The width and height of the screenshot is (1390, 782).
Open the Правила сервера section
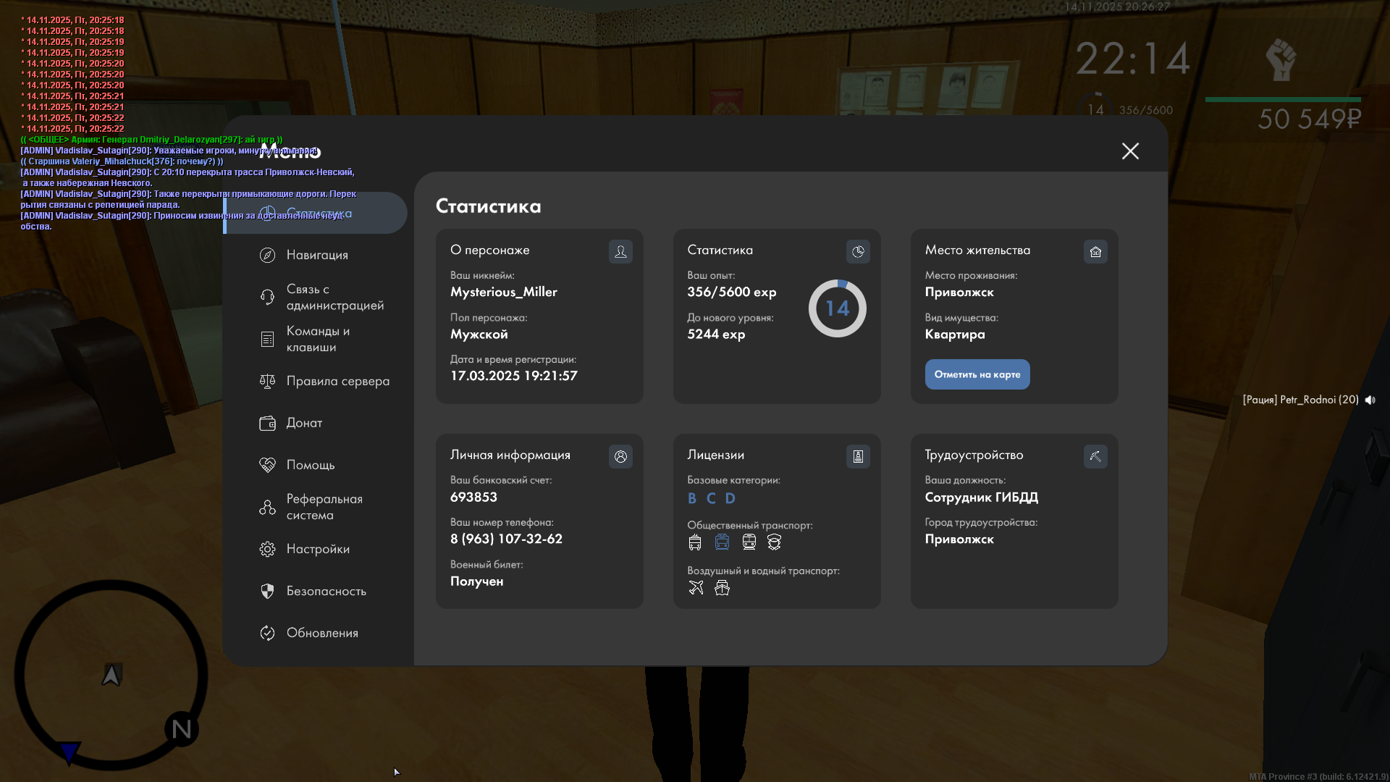click(337, 381)
